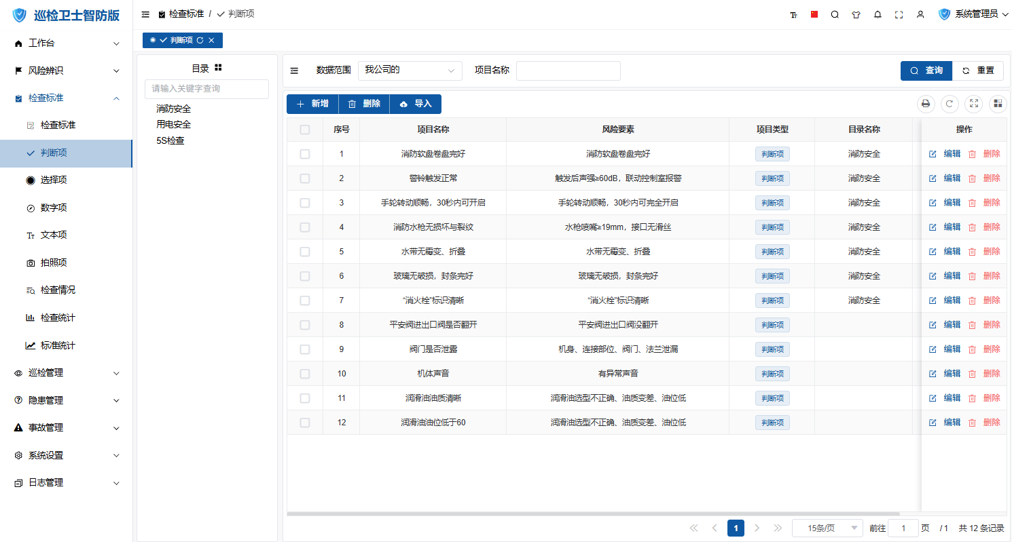Click the font size icon in top bar
This screenshot has height=542, width=1012.
coord(793,14)
